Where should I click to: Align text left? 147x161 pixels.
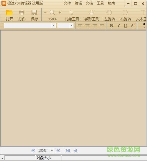pos(80,26)
